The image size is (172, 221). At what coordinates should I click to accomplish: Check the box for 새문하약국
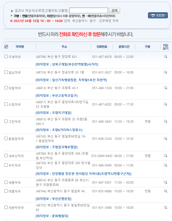(6, 207)
